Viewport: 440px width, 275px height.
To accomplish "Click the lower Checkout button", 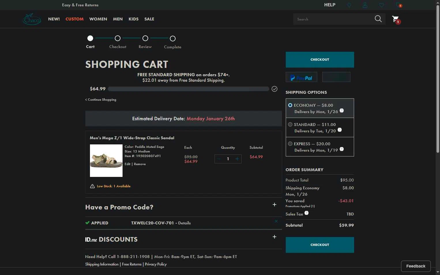I will tap(320, 245).
